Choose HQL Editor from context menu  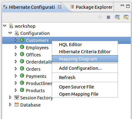tap(85, 45)
